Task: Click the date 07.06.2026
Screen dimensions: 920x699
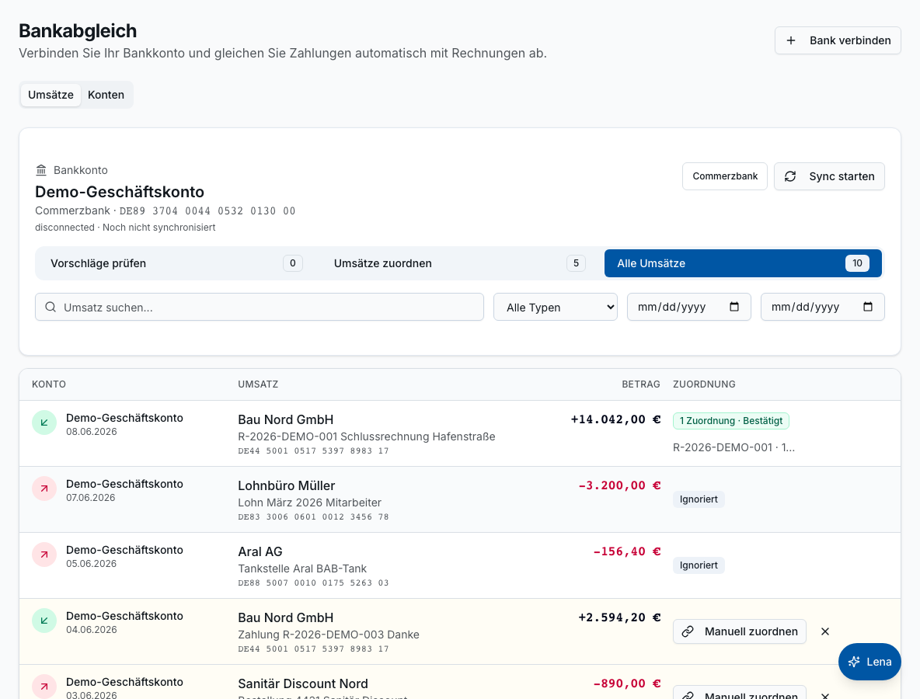Action: (91, 498)
